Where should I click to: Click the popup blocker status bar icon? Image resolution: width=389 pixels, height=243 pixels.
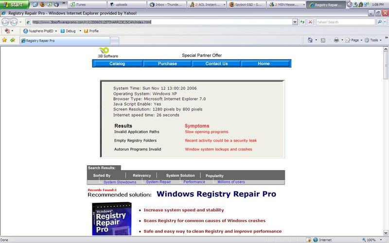[308, 240]
